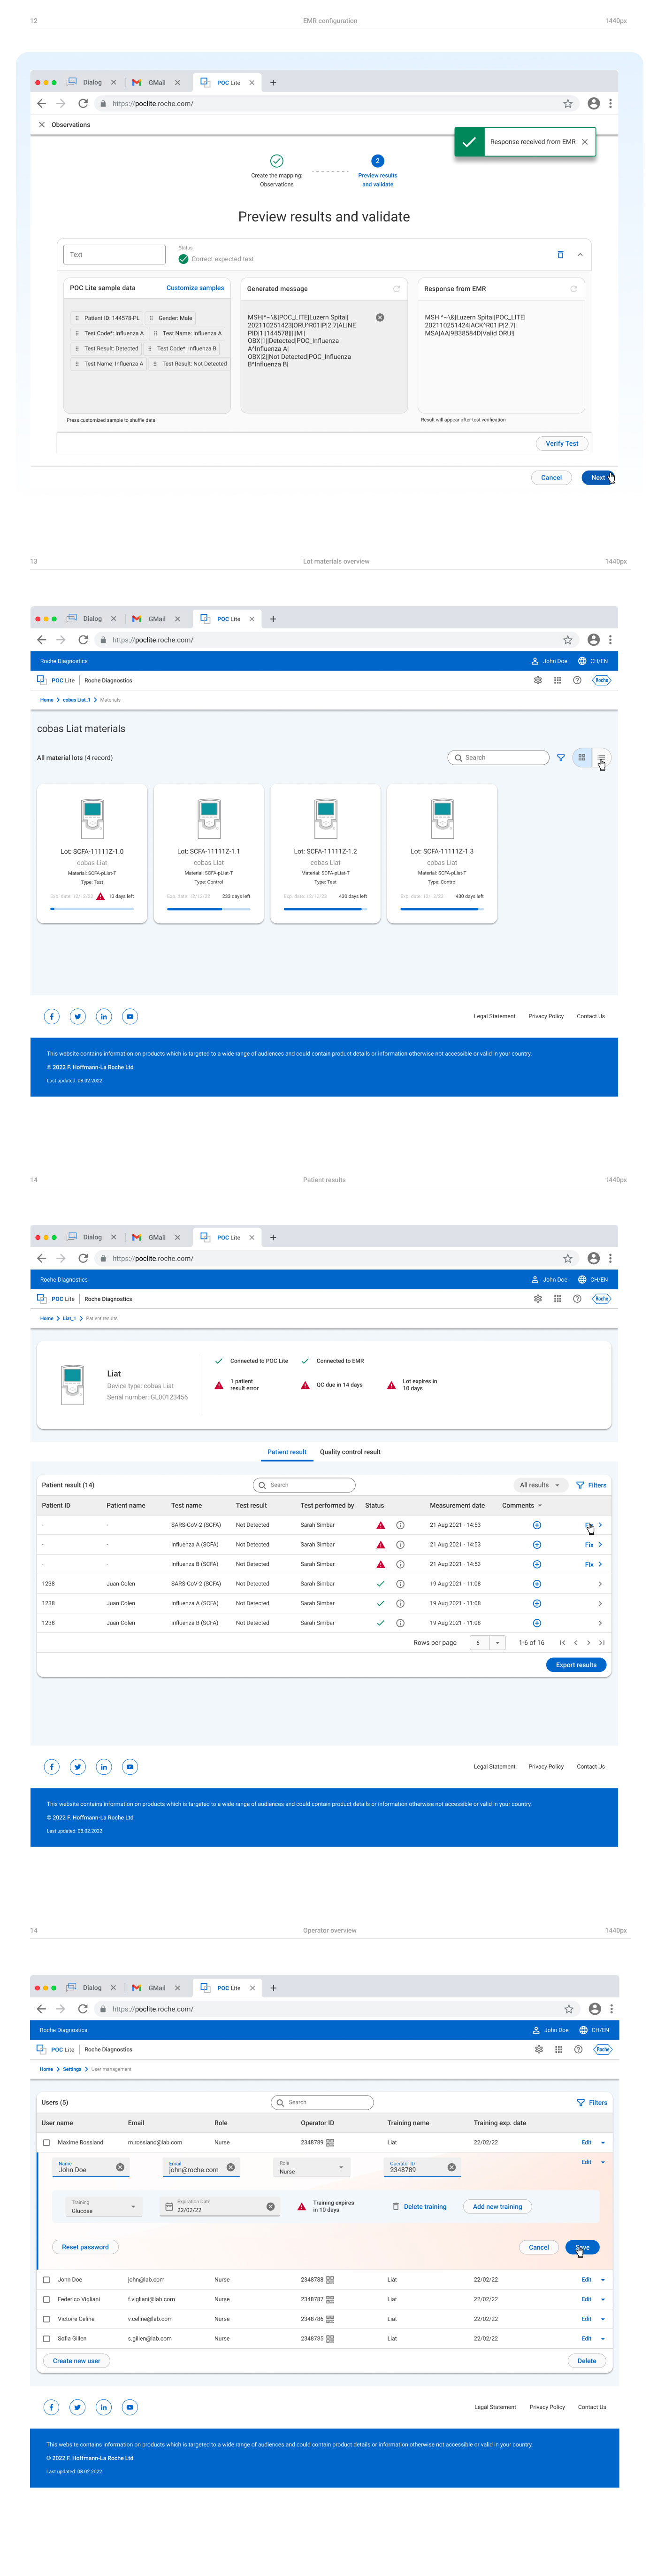Viewport: 657px width, 2576px height.
Task: Expand Juan Colen's Influenza B result row
Action: [x=600, y=1623]
